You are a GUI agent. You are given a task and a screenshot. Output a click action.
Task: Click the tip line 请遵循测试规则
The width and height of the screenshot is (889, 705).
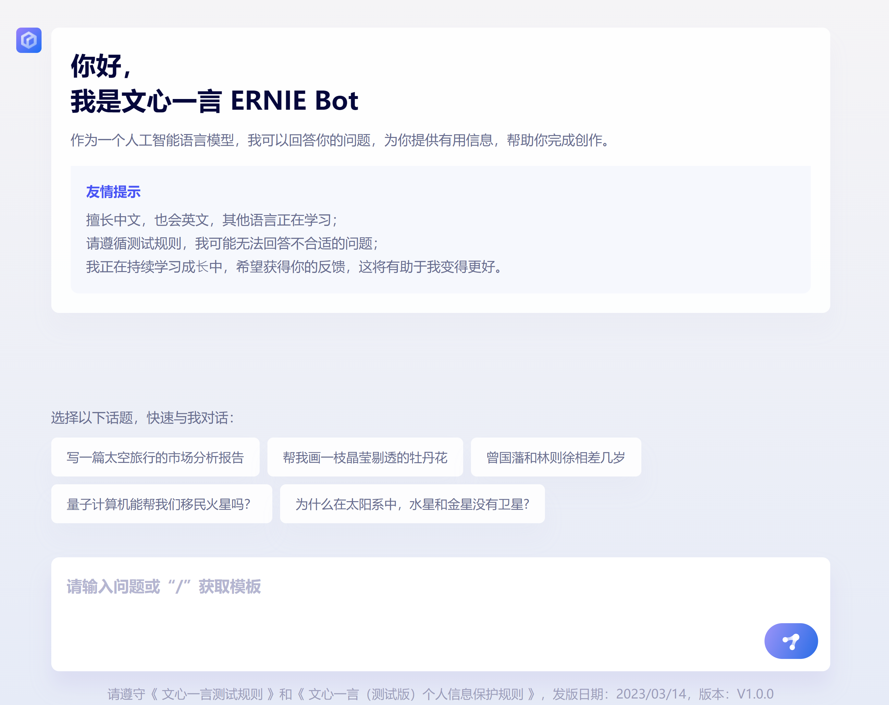(232, 243)
